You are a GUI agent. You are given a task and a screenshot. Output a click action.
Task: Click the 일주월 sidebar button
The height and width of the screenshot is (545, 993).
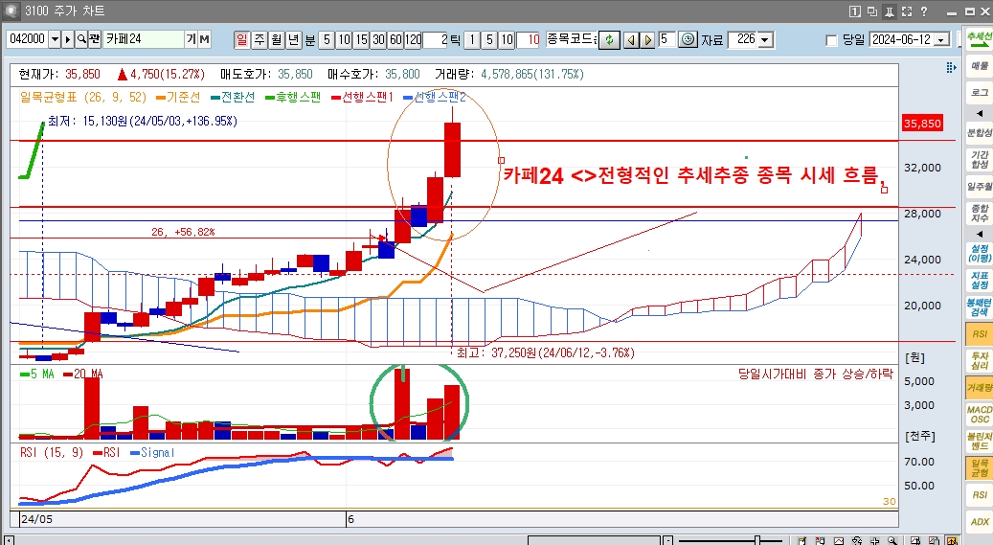point(979,187)
